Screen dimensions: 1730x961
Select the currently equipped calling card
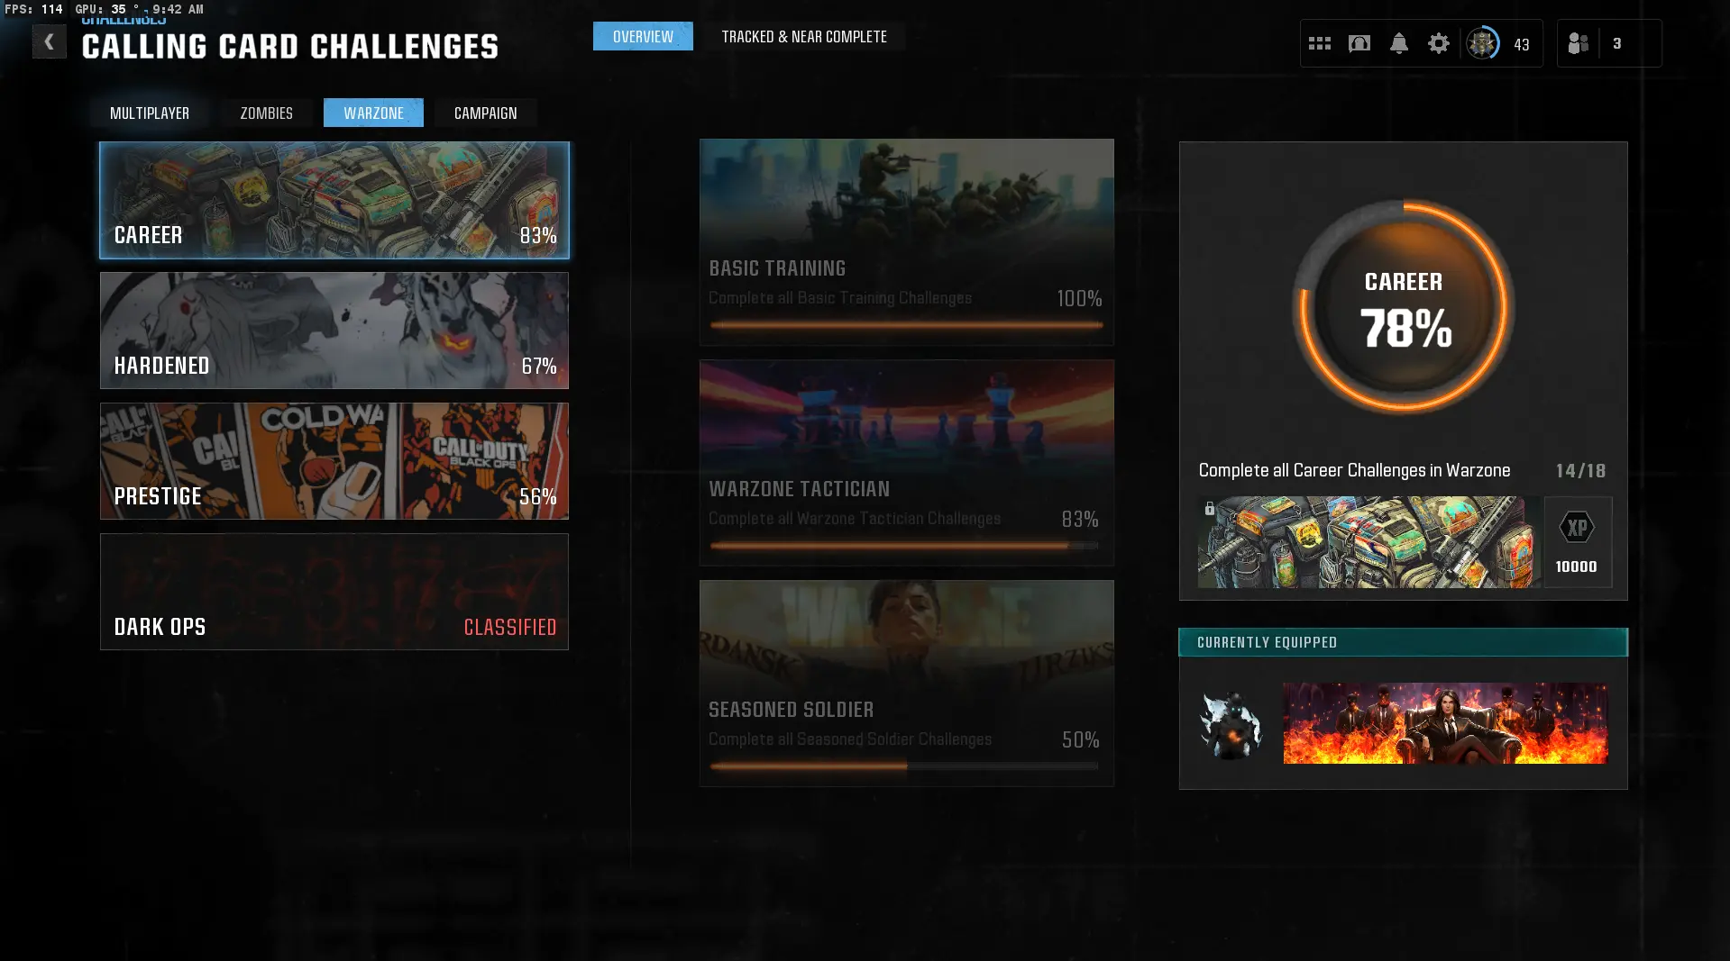tap(1445, 723)
